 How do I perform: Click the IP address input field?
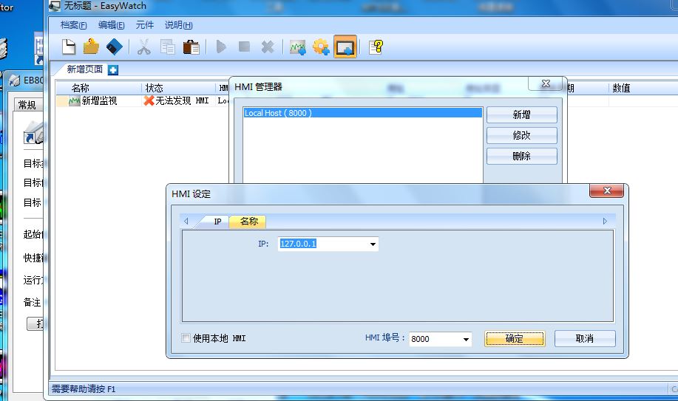pyautogui.click(x=322, y=244)
